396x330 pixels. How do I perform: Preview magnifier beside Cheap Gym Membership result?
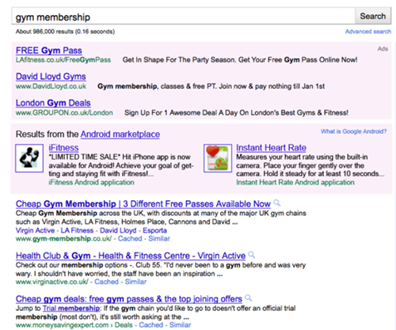[277, 203]
